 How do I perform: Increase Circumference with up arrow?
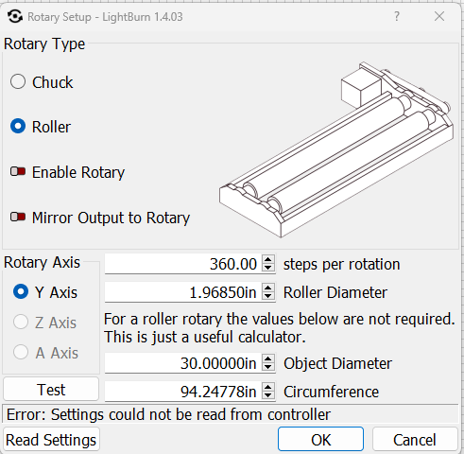point(268,387)
